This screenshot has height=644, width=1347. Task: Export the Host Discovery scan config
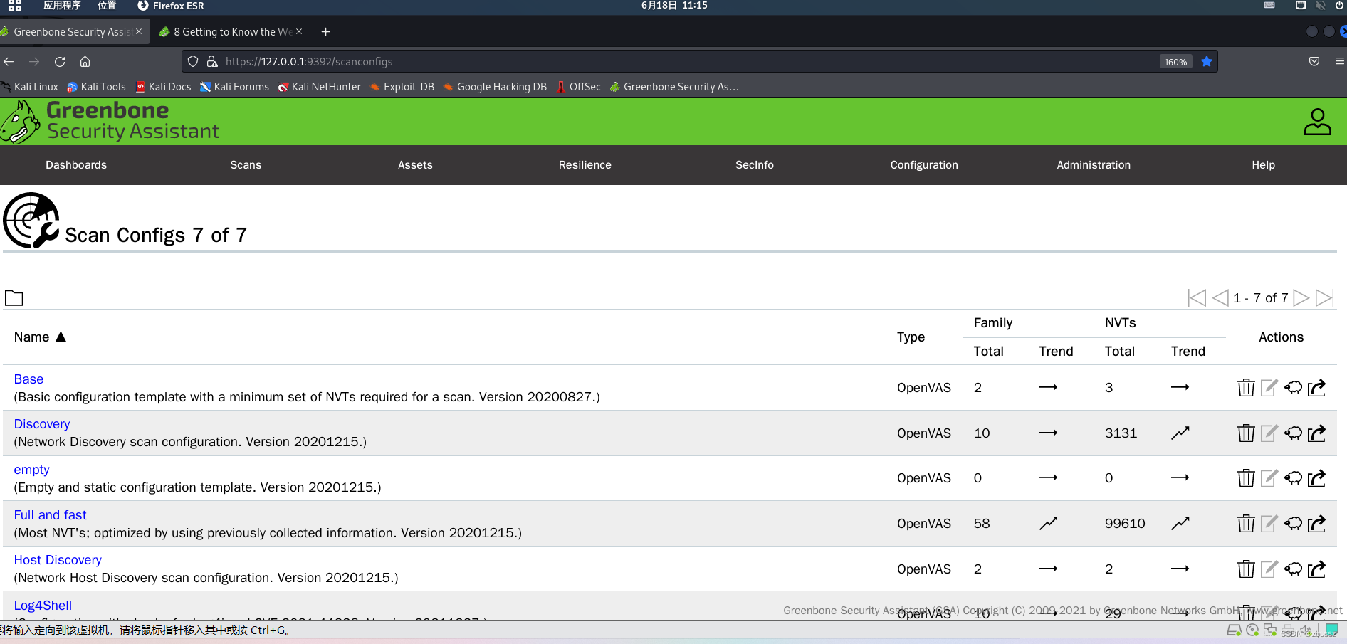click(x=1317, y=569)
